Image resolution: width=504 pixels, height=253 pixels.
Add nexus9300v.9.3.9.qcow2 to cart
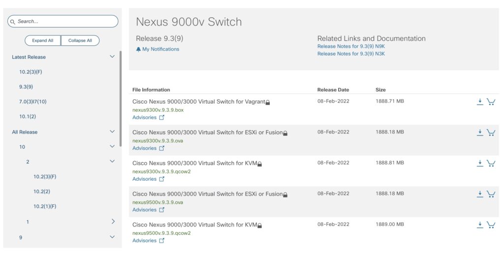[x=491, y=163]
